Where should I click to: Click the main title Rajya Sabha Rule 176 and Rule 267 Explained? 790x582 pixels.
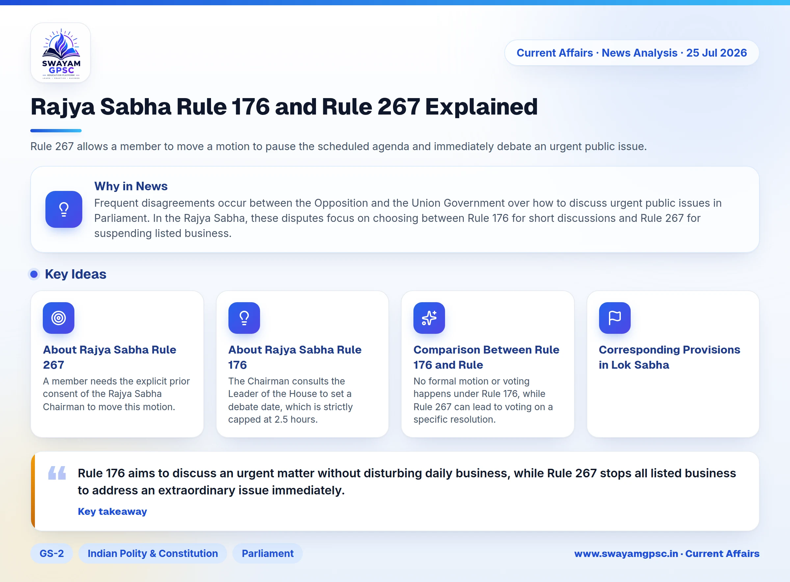click(x=284, y=107)
